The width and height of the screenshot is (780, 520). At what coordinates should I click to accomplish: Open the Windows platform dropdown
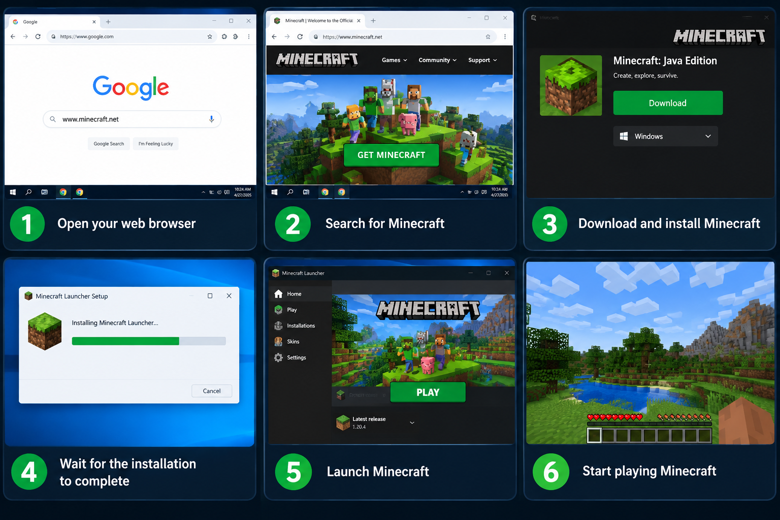[x=665, y=136]
